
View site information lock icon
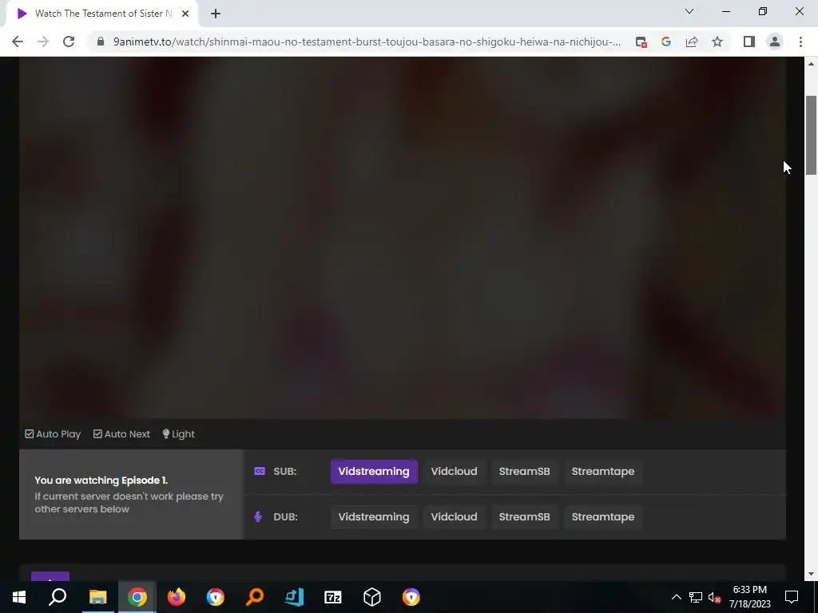[101, 42]
